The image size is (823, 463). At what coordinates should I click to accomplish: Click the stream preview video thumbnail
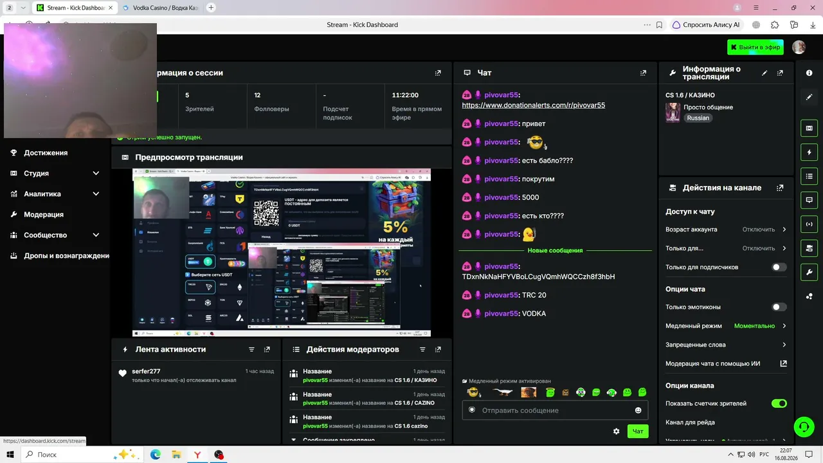tap(282, 252)
